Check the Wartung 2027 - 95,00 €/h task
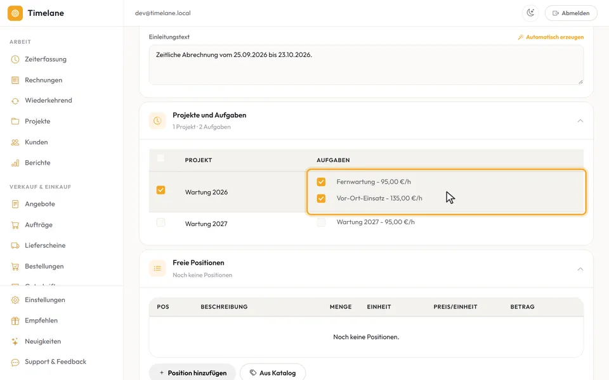609x380 pixels. point(321,222)
